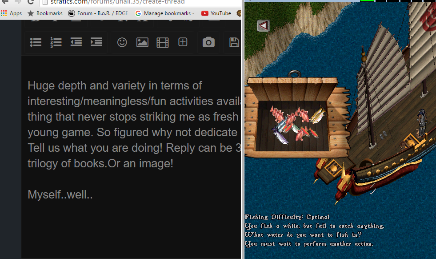The height and width of the screenshot is (259, 436).
Task: Insert an image into the post
Action: (x=142, y=42)
